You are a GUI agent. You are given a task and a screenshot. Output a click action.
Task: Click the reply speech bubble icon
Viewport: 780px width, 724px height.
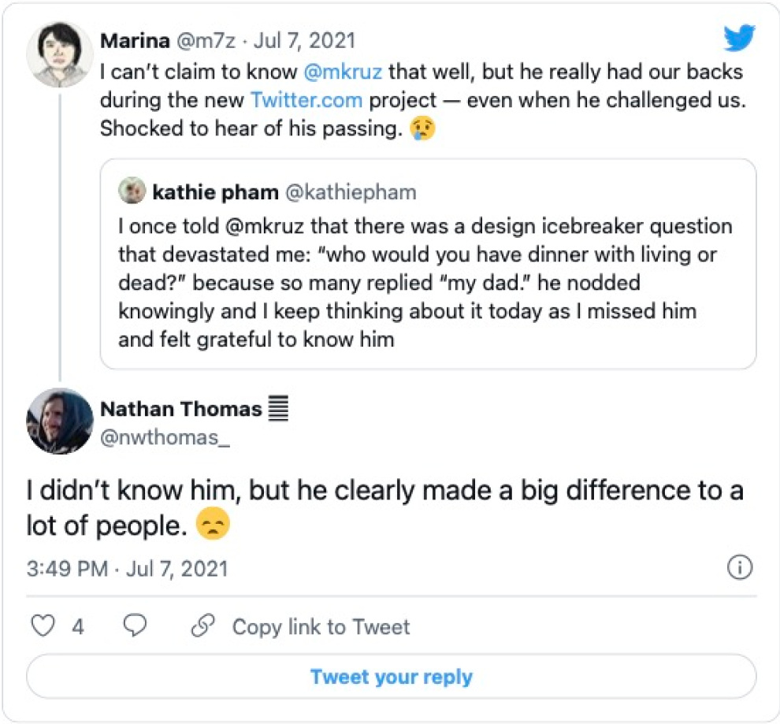[x=136, y=626]
